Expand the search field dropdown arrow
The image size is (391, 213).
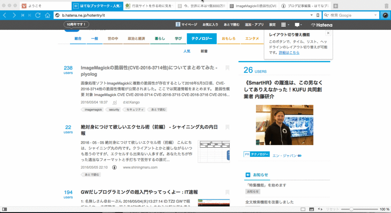tap(375, 15)
